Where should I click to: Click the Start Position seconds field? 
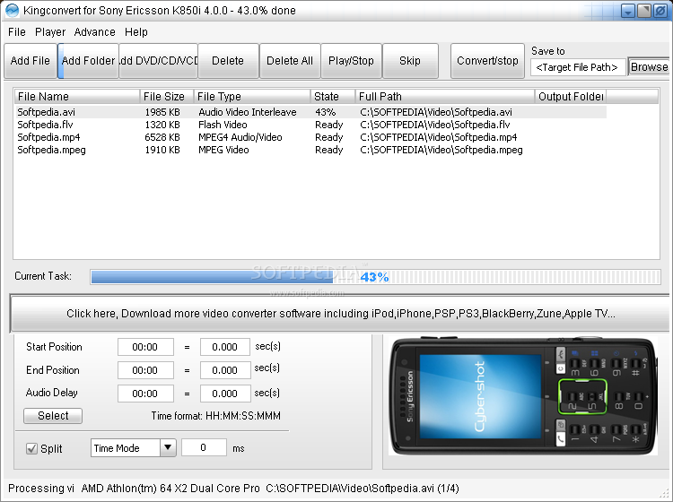tap(225, 347)
